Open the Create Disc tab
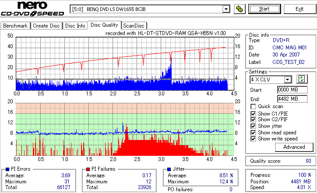Viewport: 317px width, 193px height. 46,26
